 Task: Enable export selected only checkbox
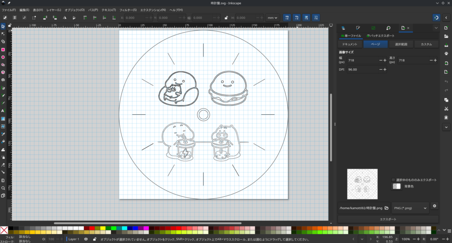(x=394, y=180)
